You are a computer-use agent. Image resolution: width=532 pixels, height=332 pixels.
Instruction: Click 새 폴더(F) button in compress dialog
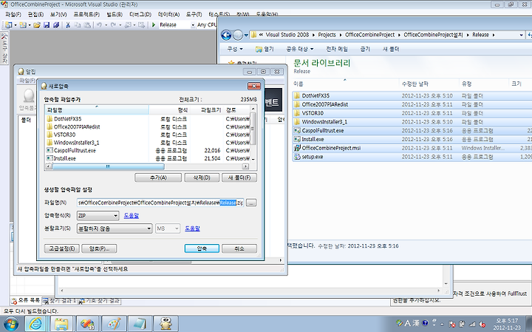(x=239, y=177)
